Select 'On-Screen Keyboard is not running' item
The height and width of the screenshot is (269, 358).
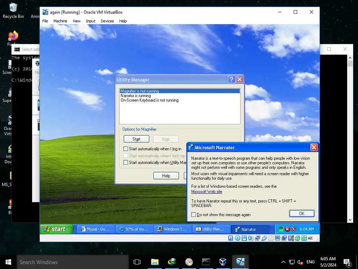180,100
